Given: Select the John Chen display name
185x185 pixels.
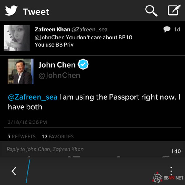Looking at the screenshot, I should pyautogui.click(x=57, y=65).
